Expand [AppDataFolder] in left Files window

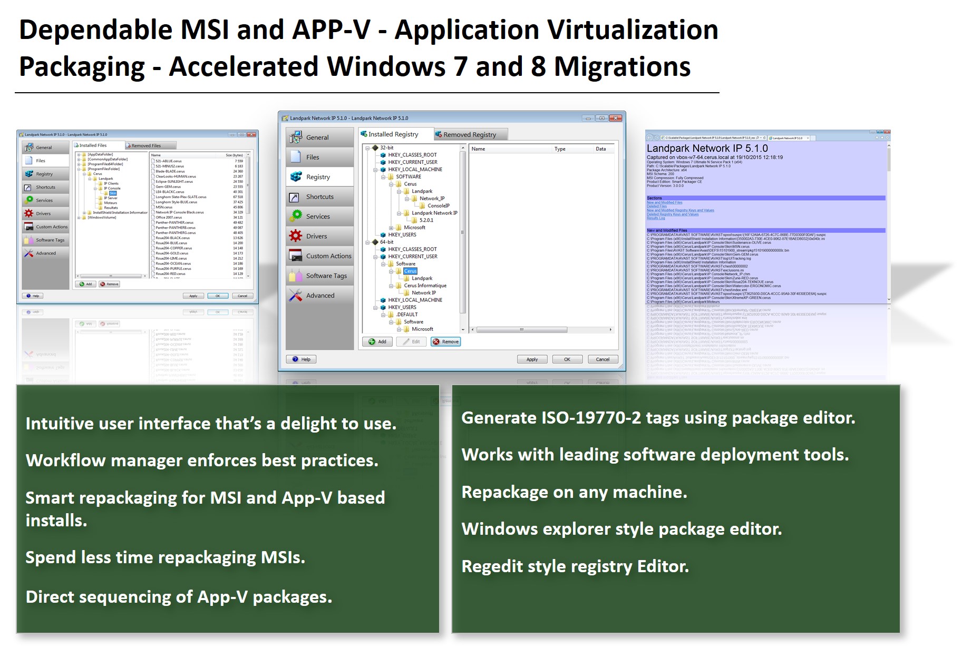tap(79, 155)
